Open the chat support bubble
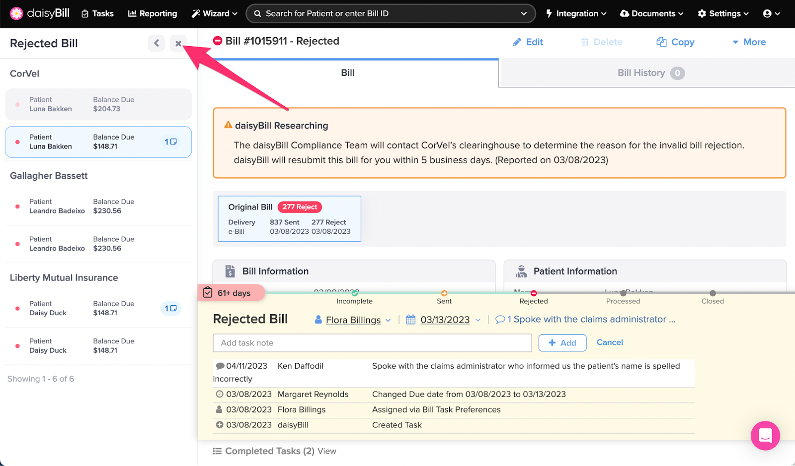Image resolution: width=795 pixels, height=466 pixels. point(765,436)
